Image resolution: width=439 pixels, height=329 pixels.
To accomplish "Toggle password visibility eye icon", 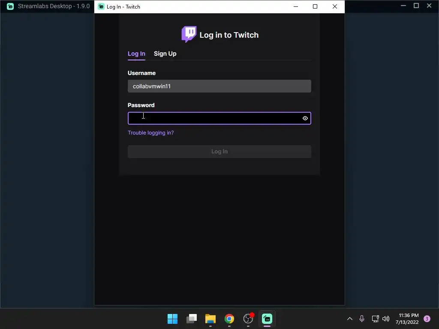I will click(x=305, y=118).
